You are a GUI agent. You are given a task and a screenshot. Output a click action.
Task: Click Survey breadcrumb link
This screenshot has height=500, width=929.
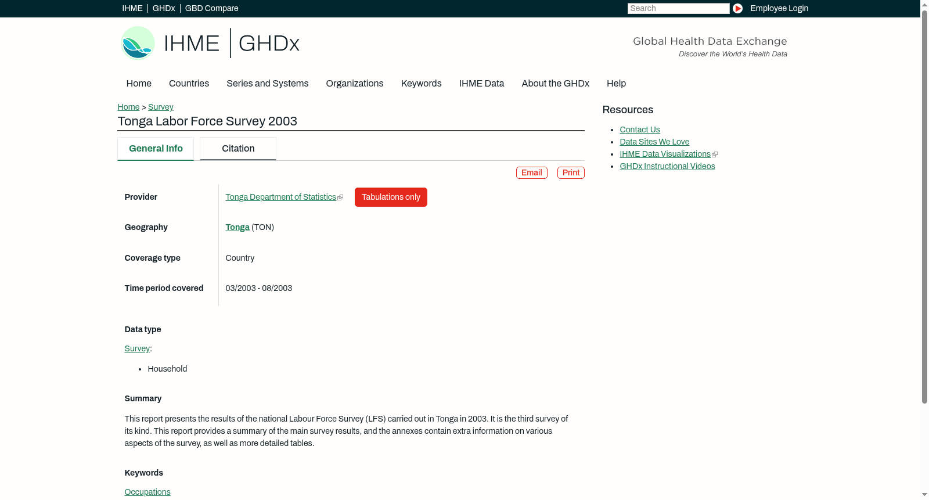(x=161, y=107)
